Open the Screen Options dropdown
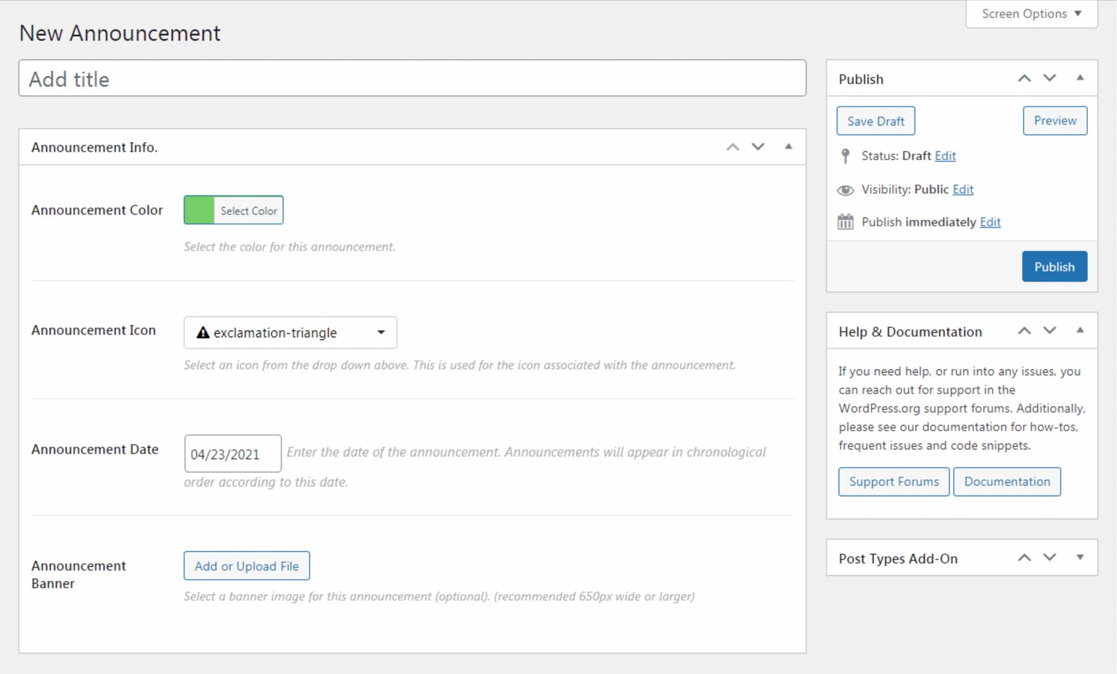1117x674 pixels. click(1030, 14)
